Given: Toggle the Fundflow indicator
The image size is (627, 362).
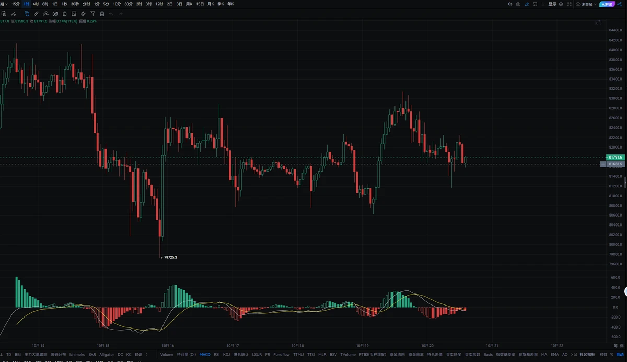Looking at the screenshot, I should click(x=282, y=354).
